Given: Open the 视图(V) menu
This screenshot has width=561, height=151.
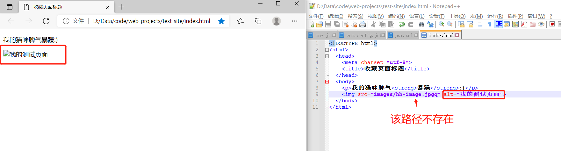Looking at the screenshot, I should (x=376, y=16).
